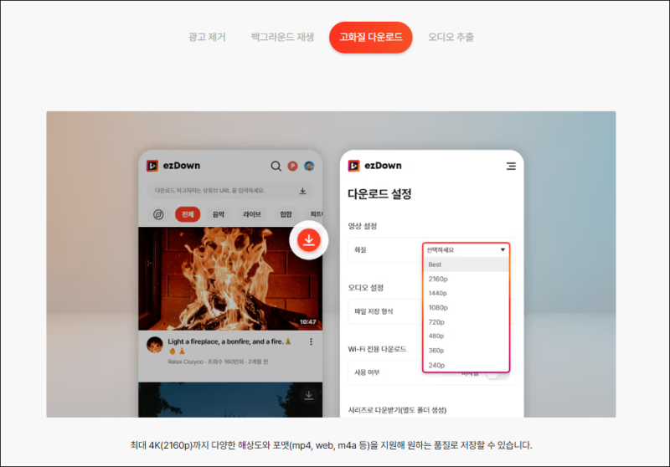
Task: Open the explore compass category icon
Action: pos(158,214)
